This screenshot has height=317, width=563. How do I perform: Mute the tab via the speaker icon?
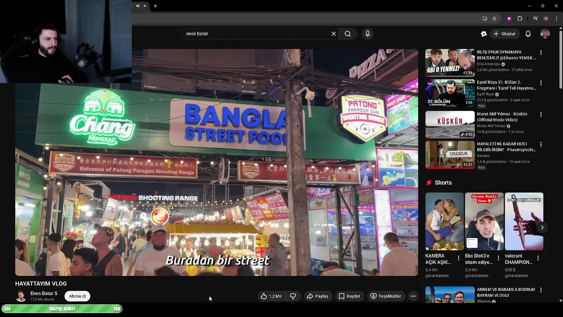[x=138, y=6]
